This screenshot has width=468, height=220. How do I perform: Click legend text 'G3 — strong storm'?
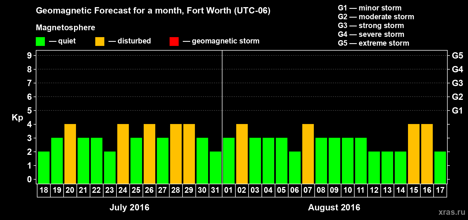click(x=371, y=26)
